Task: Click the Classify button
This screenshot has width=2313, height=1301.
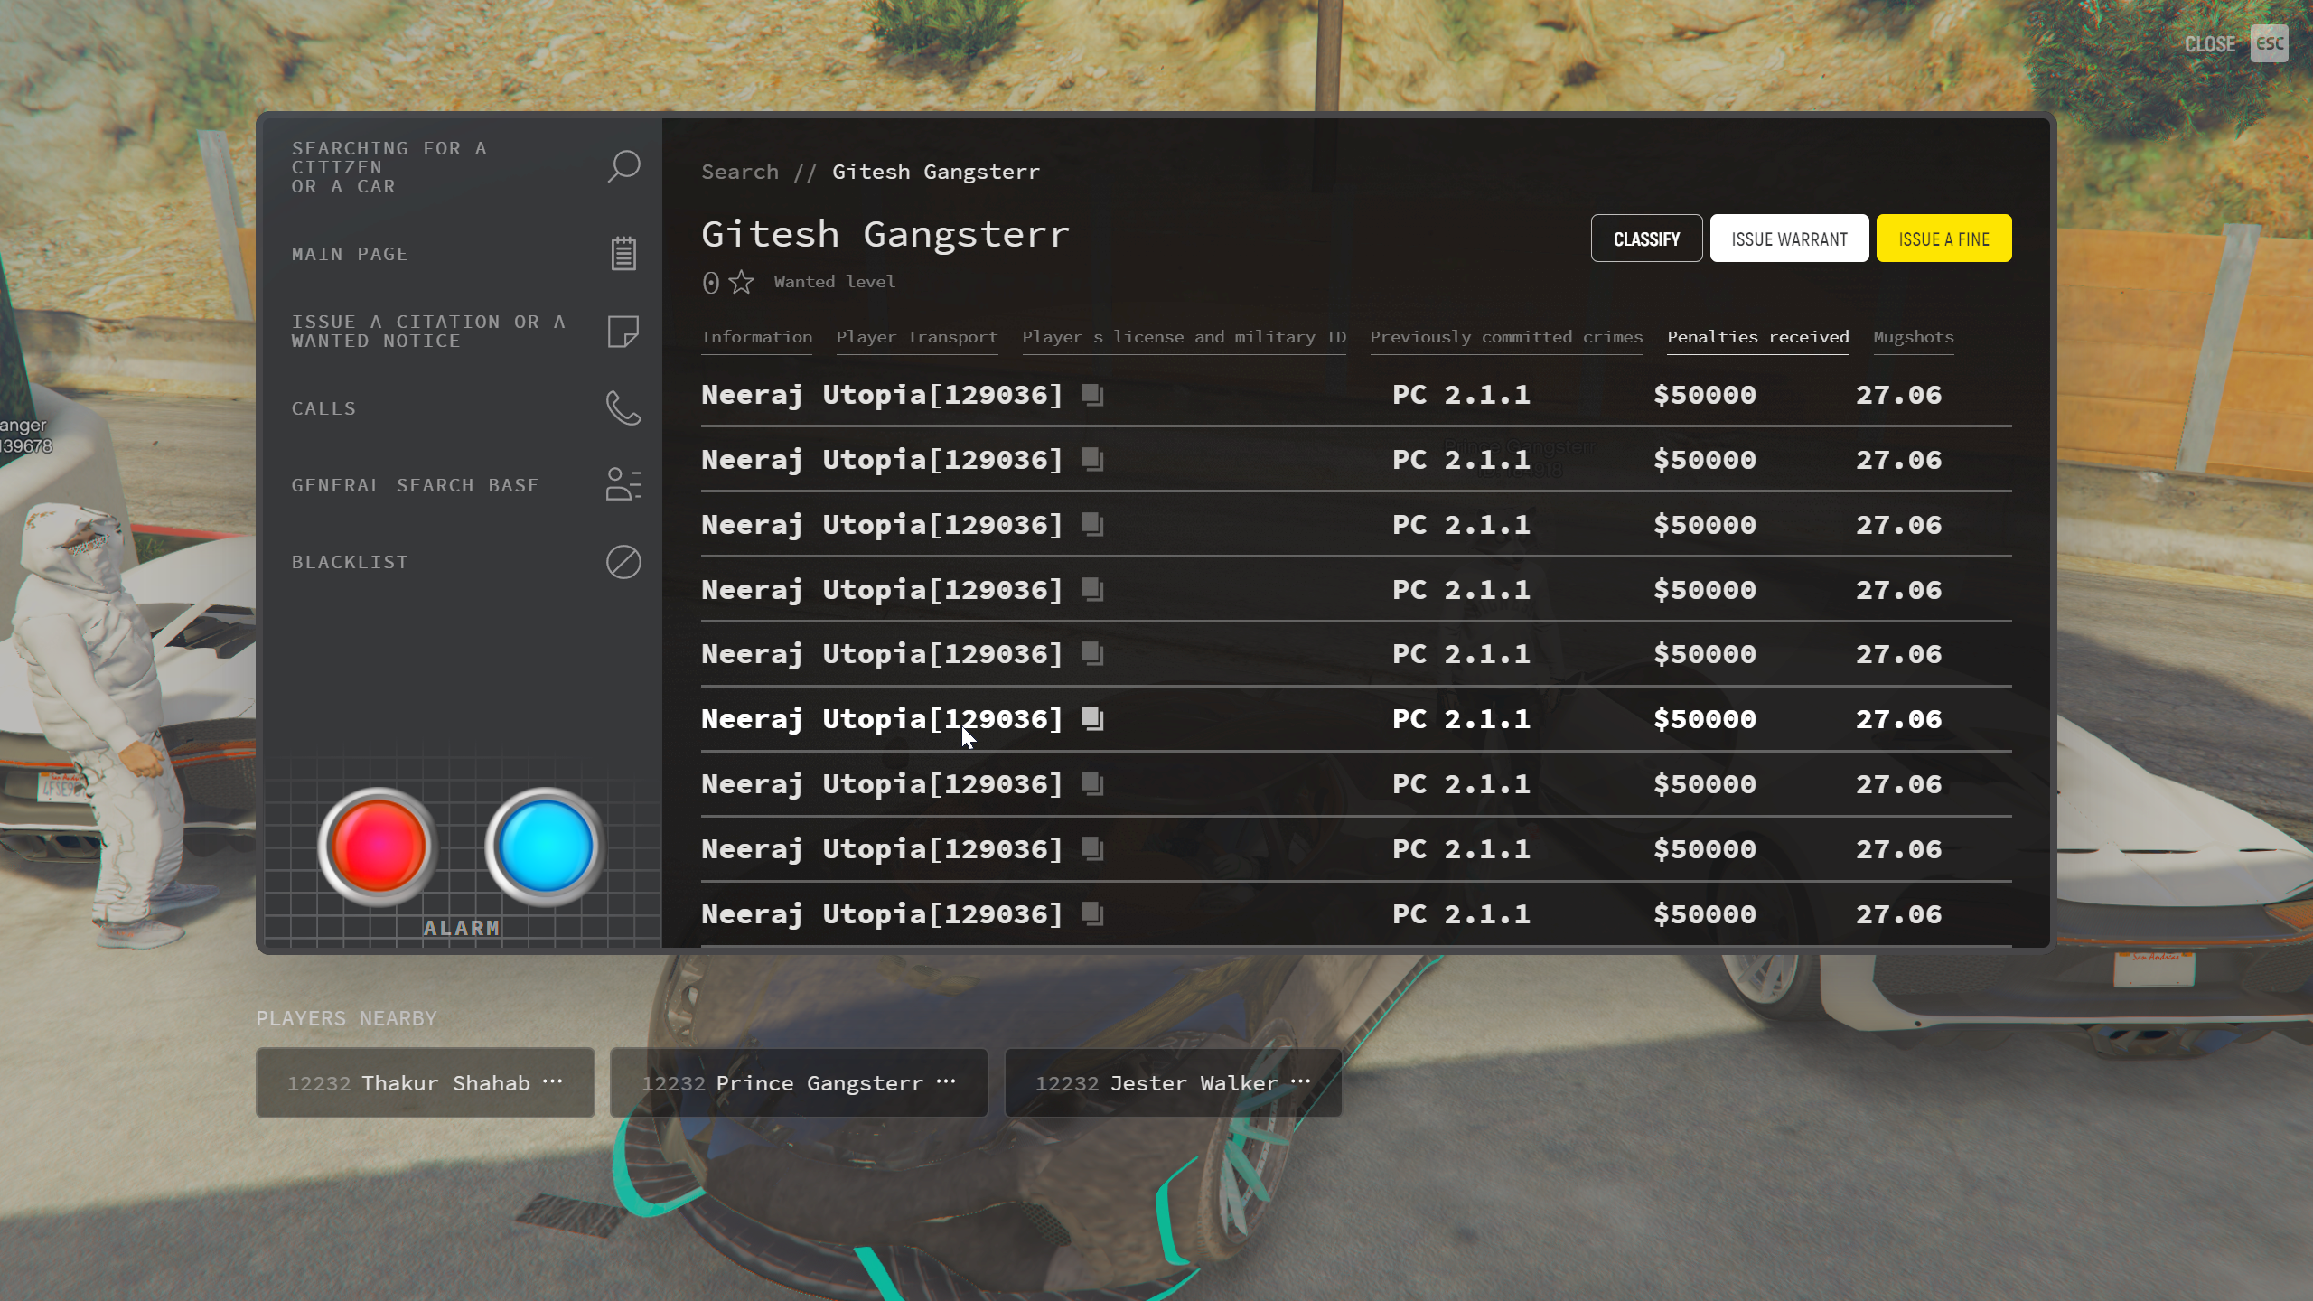Action: click(1646, 239)
